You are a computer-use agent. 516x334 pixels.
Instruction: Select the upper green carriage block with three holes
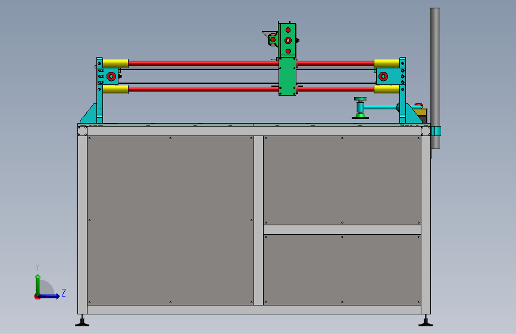coord(287,40)
